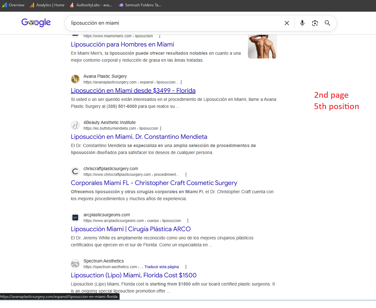Start voice search with the microphone icon
This screenshot has height=308, width=376.
click(x=302, y=23)
